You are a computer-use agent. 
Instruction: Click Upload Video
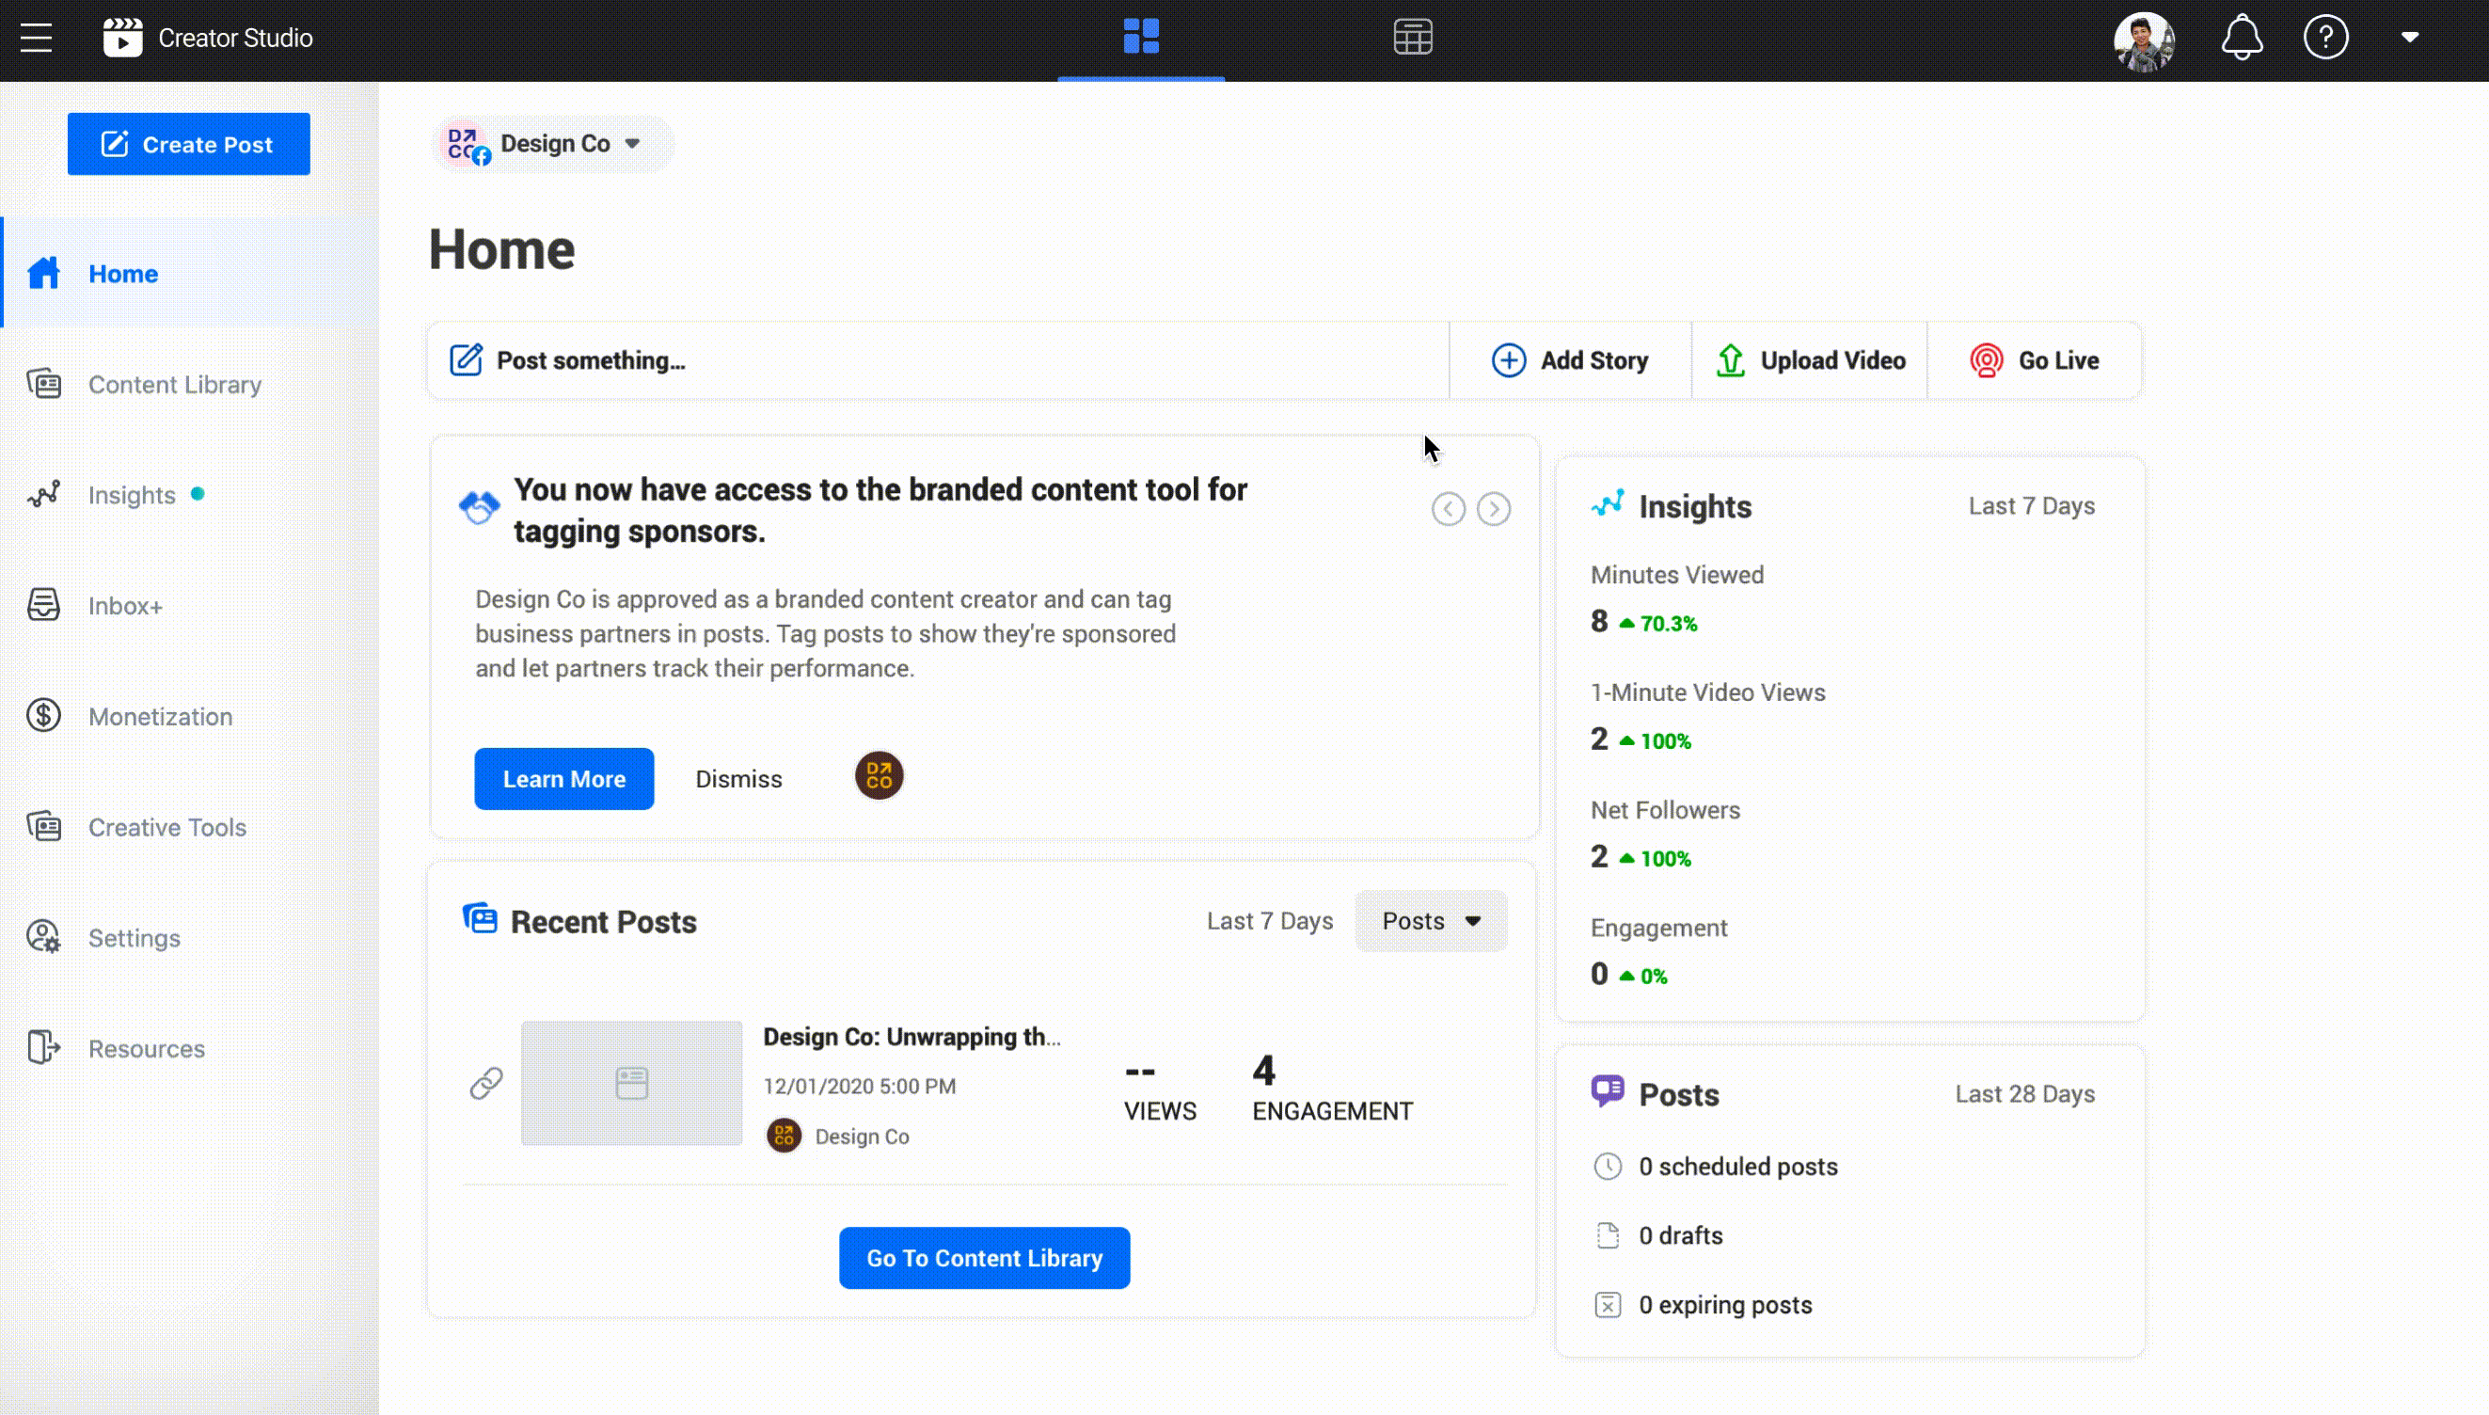(1810, 360)
